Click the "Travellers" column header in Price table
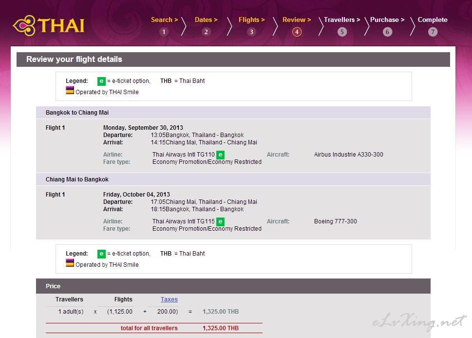 69,299
